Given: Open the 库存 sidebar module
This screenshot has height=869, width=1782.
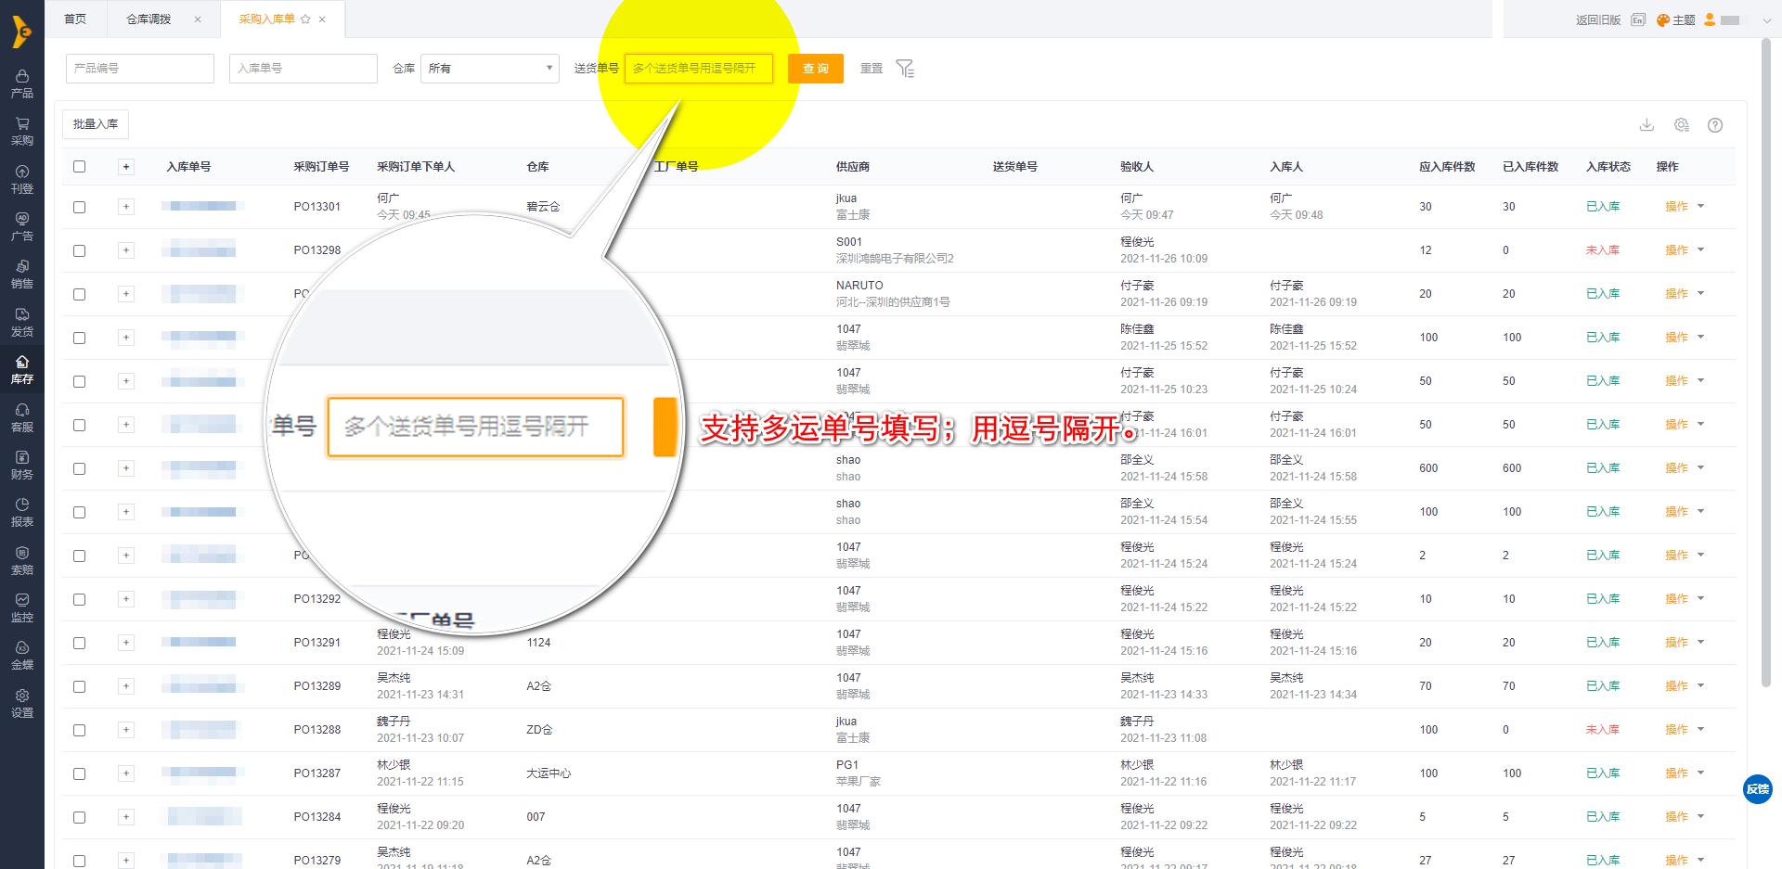Looking at the screenshot, I should point(22,369).
